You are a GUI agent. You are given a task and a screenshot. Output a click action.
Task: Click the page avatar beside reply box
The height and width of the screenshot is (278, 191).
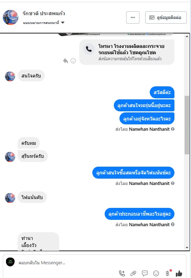click(x=10, y=262)
